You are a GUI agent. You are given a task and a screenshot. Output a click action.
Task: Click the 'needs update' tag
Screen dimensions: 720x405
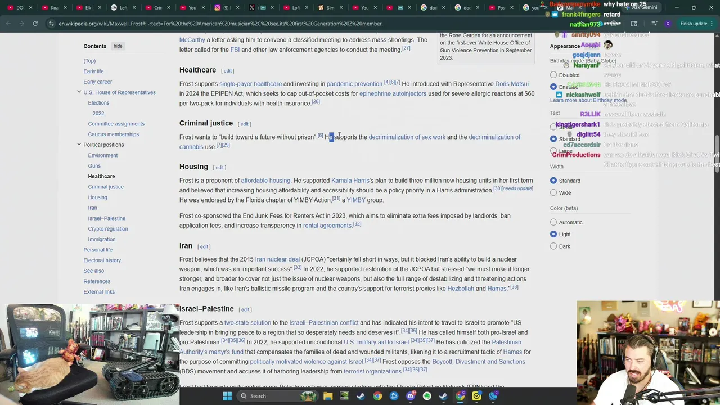(x=517, y=188)
